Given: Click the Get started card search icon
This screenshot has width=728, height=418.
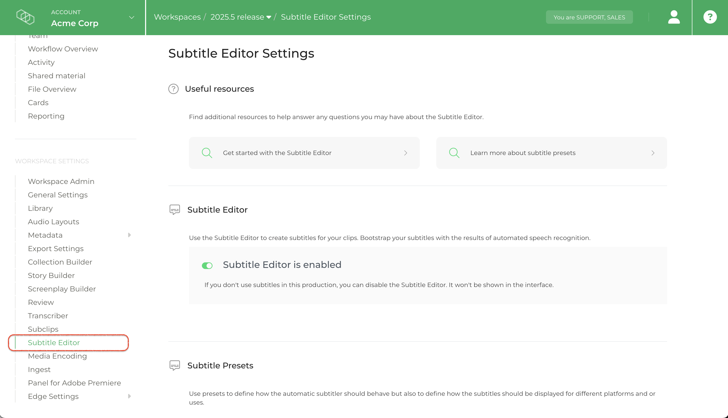Looking at the screenshot, I should coord(207,153).
